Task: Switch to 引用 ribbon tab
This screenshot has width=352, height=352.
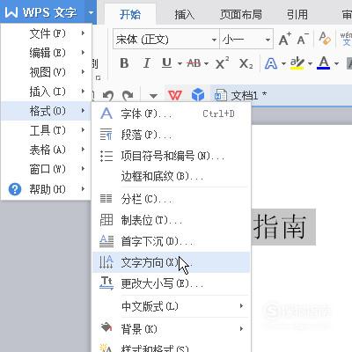Action: [x=297, y=14]
